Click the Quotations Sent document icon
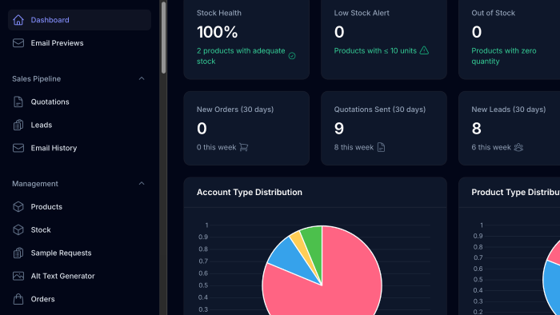Image resolution: width=560 pixels, height=315 pixels. [x=381, y=147]
